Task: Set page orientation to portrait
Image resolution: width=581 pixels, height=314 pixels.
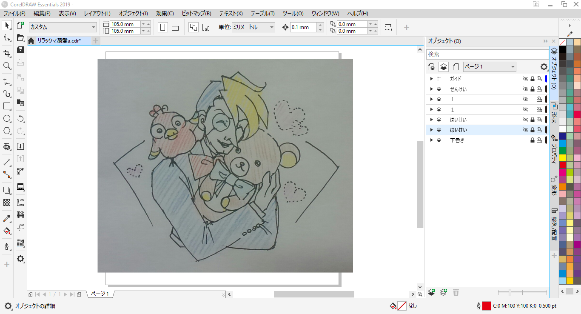Action: [x=162, y=28]
